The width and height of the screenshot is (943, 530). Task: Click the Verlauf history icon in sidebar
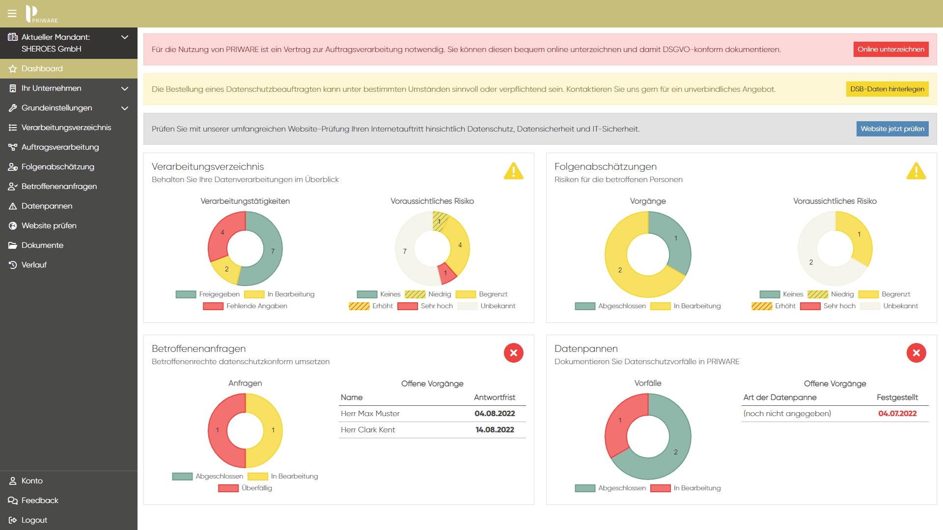(13, 265)
